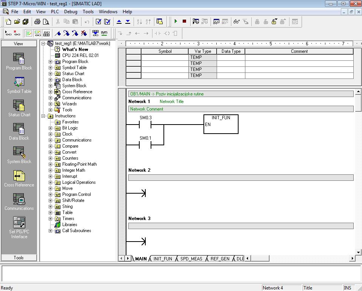Toggle symbol information table display button

[46, 33]
